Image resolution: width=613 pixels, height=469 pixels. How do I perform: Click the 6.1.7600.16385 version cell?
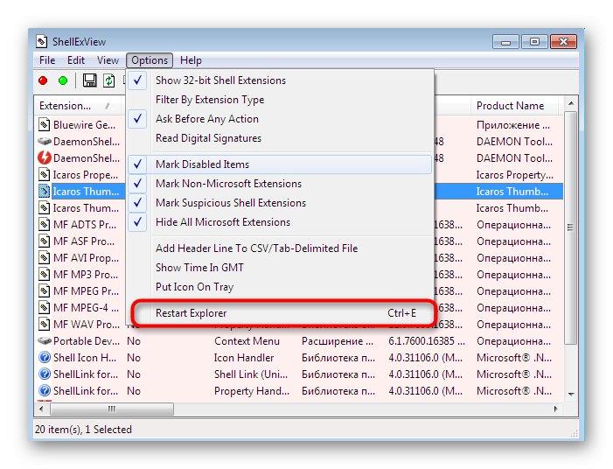tap(427, 341)
